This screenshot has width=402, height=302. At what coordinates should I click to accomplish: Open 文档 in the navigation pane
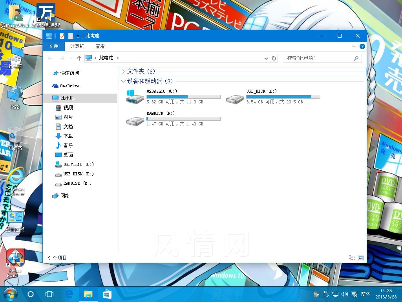tap(64, 127)
